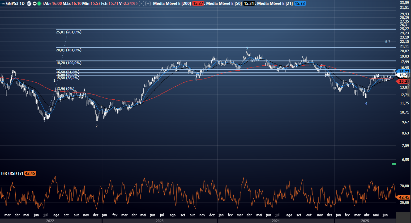Click the chart drawing tool icon before plus
This screenshot has height=223, width=411.
[141, 4]
